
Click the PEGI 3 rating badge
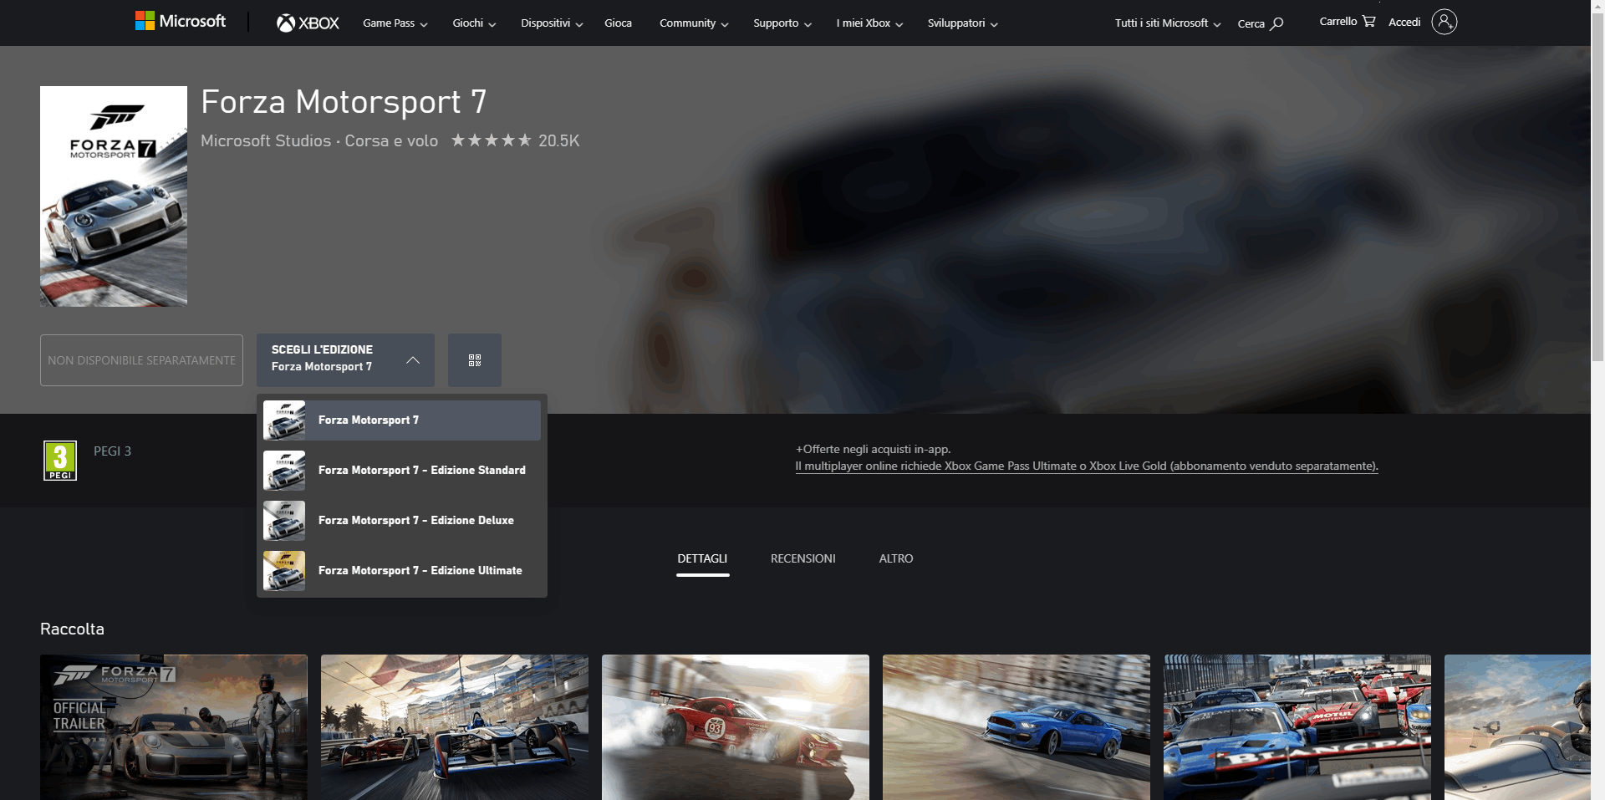(60, 461)
